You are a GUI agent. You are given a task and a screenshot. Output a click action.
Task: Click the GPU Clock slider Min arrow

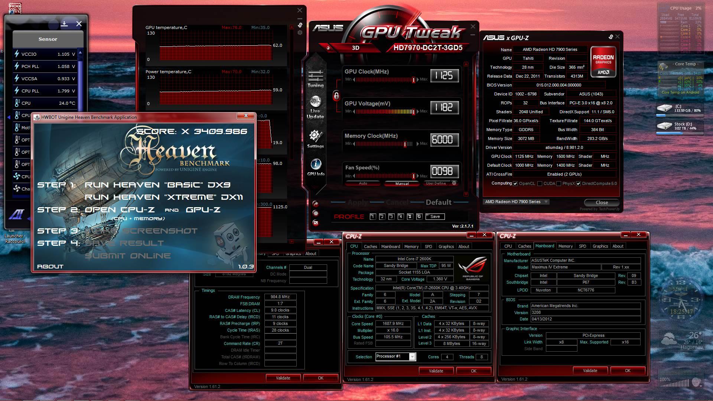(x=354, y=79)
